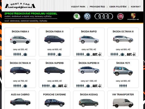Image resolution: width=145 pixels, height=109 pixels.
Task: Open Porsche Cayenne title link
Action: (x=54, y=95)
